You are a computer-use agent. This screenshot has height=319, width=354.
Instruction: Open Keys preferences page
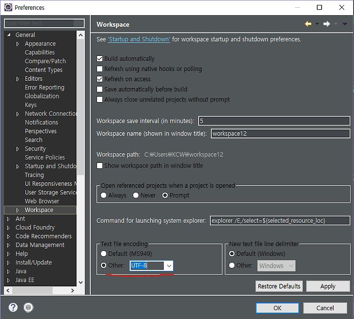(x=30, y=105)
